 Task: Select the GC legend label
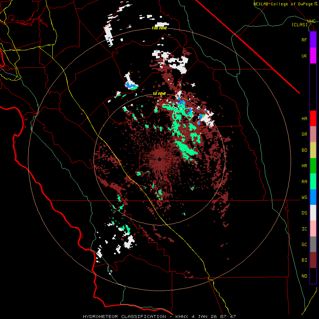(x=304, y=245)
